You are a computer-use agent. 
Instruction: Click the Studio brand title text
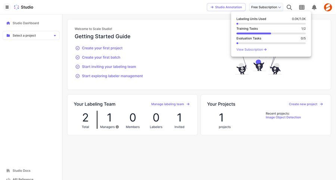pyautogui.click(x=27, y=7)
